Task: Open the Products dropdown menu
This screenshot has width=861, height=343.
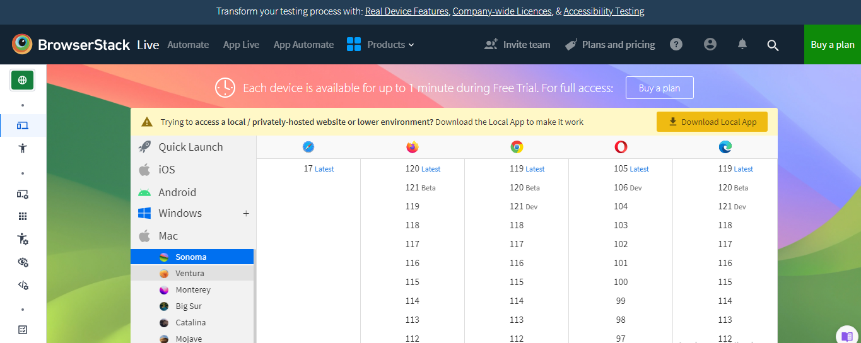Action: (x=380, y=44)
